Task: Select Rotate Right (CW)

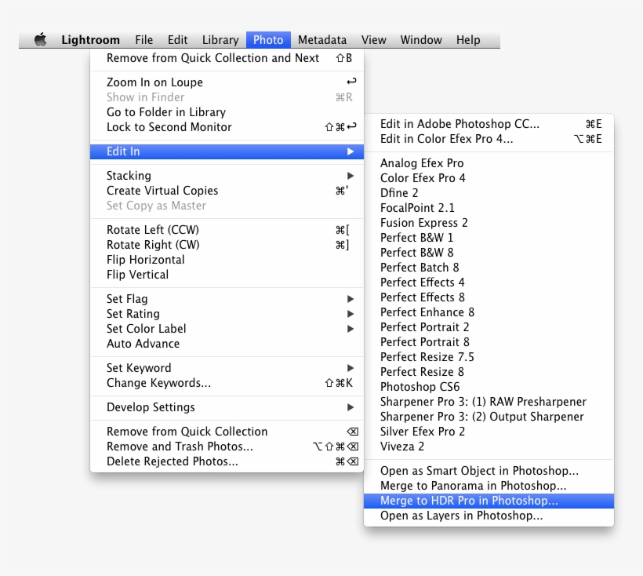Action: pyautogui.click(x=227, y=245)
